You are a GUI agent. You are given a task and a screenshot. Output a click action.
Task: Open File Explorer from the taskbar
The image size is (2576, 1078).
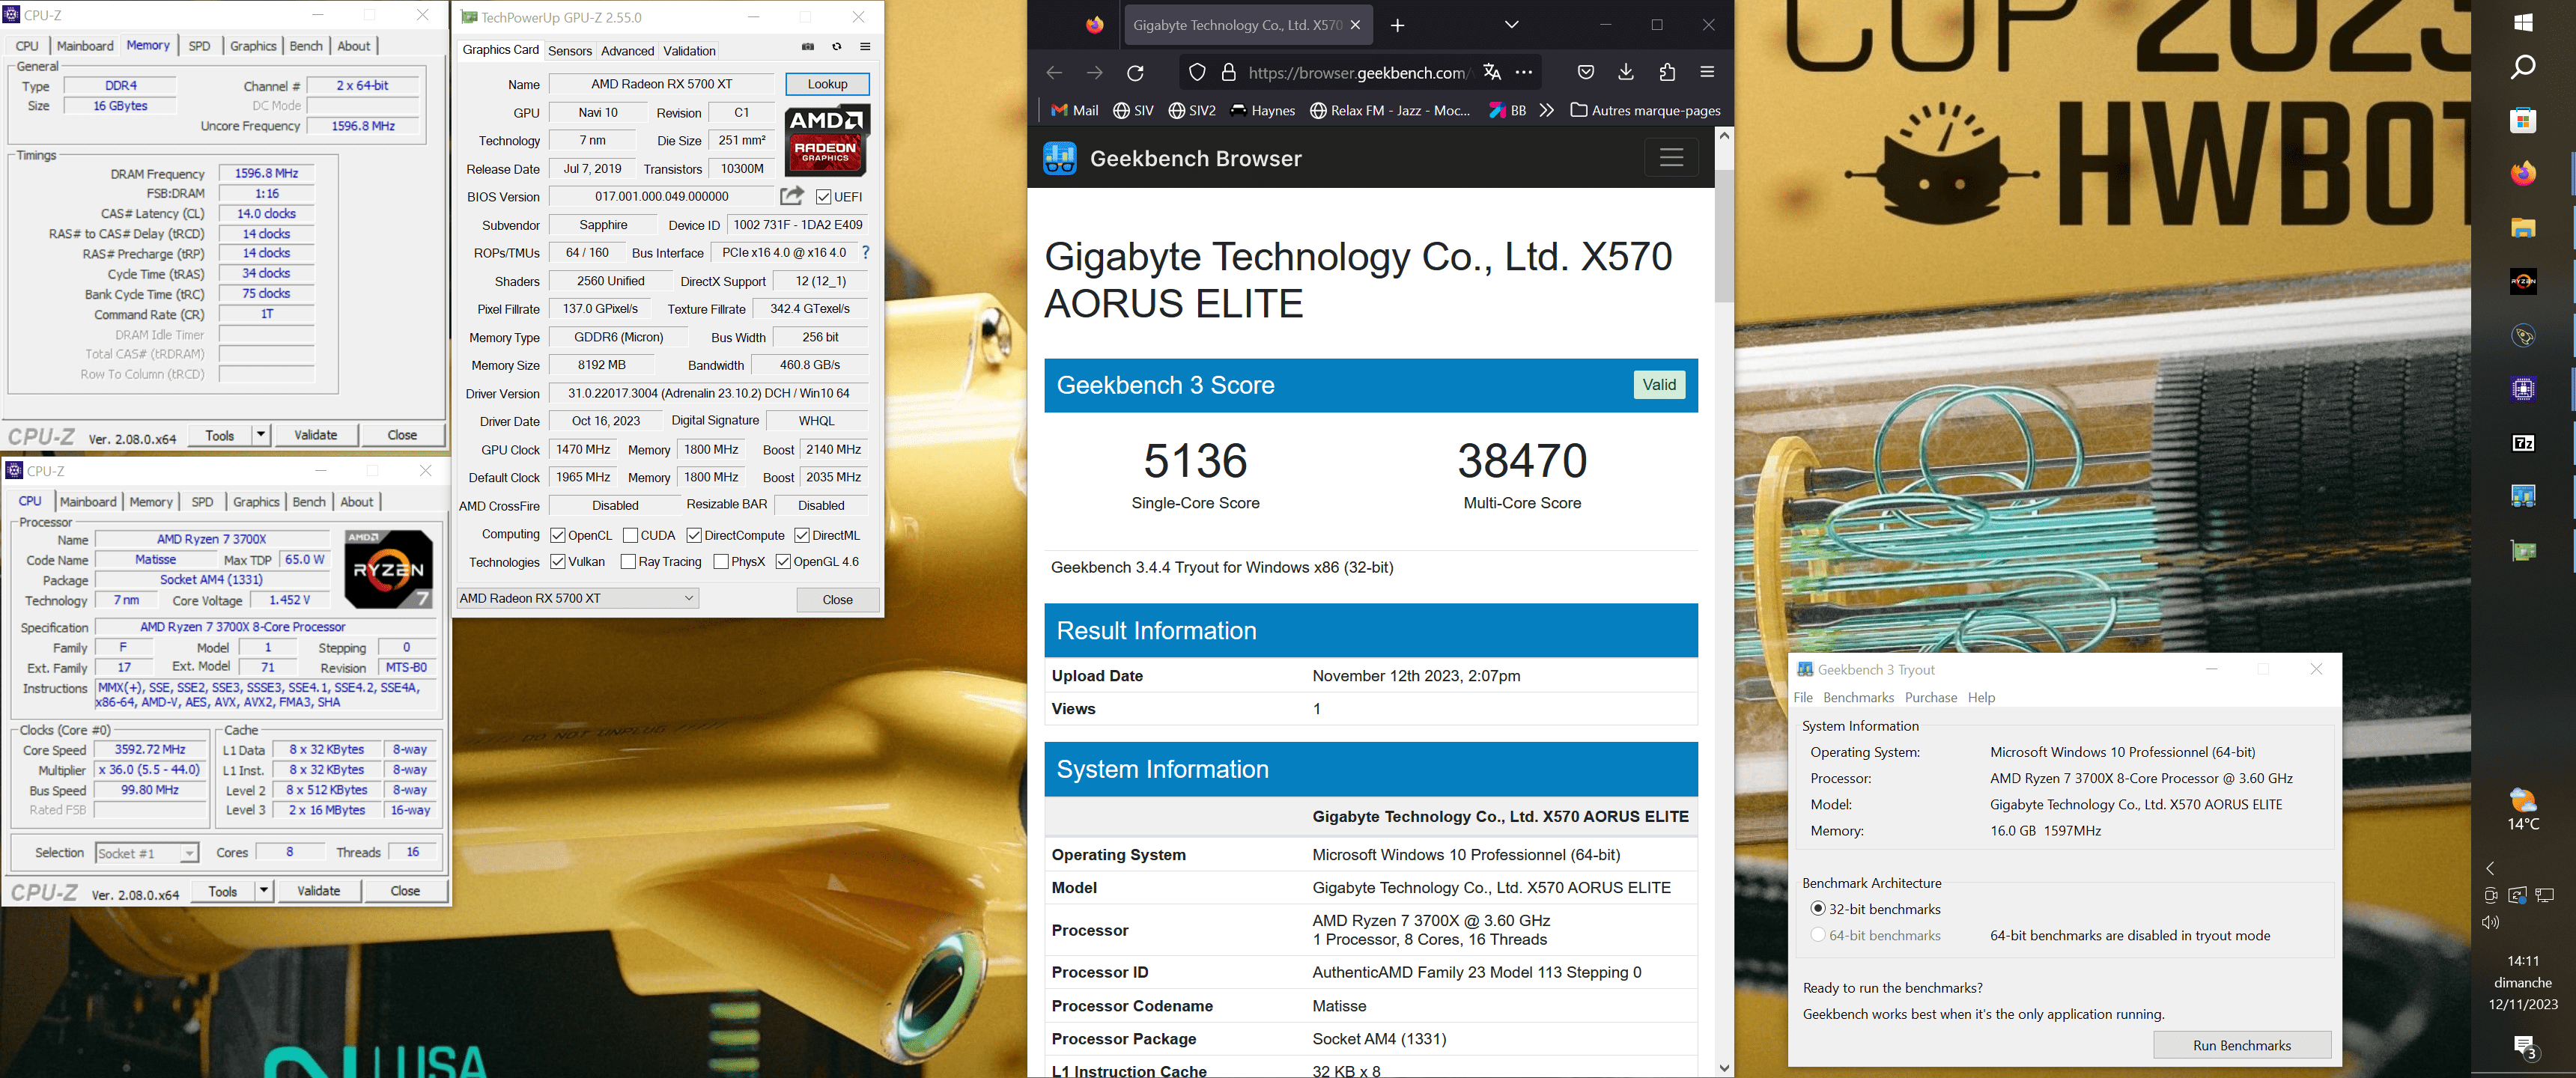[2522, 228]
